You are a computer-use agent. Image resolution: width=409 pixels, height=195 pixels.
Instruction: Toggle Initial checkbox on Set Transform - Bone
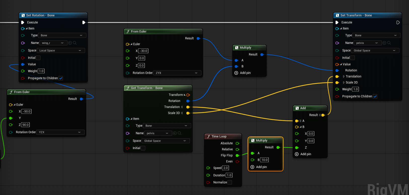(353, 58)
